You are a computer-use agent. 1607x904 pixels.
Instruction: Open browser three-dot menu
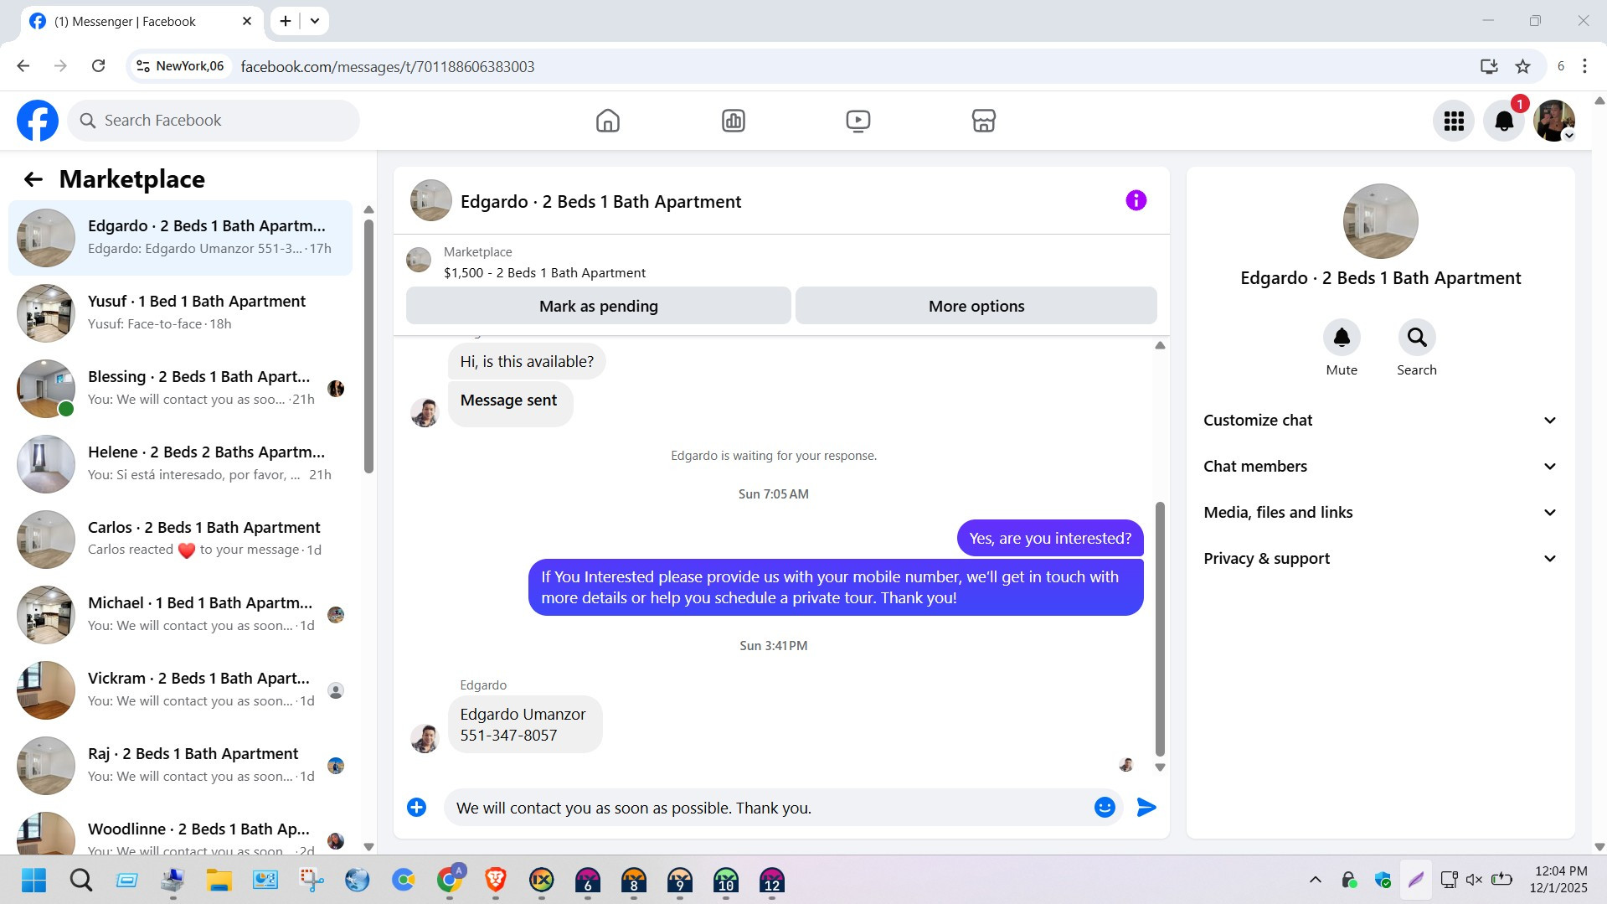(x=1584, y=66)
